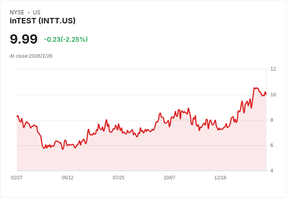Click the pink shaded area under the line
287x198 pixels.
point(140,156)
